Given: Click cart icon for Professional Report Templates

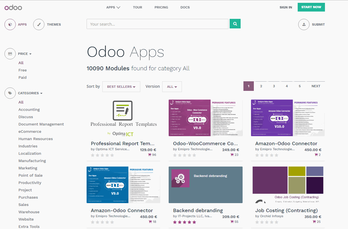Looking at the screenshot, I should (x=150, y=155).
